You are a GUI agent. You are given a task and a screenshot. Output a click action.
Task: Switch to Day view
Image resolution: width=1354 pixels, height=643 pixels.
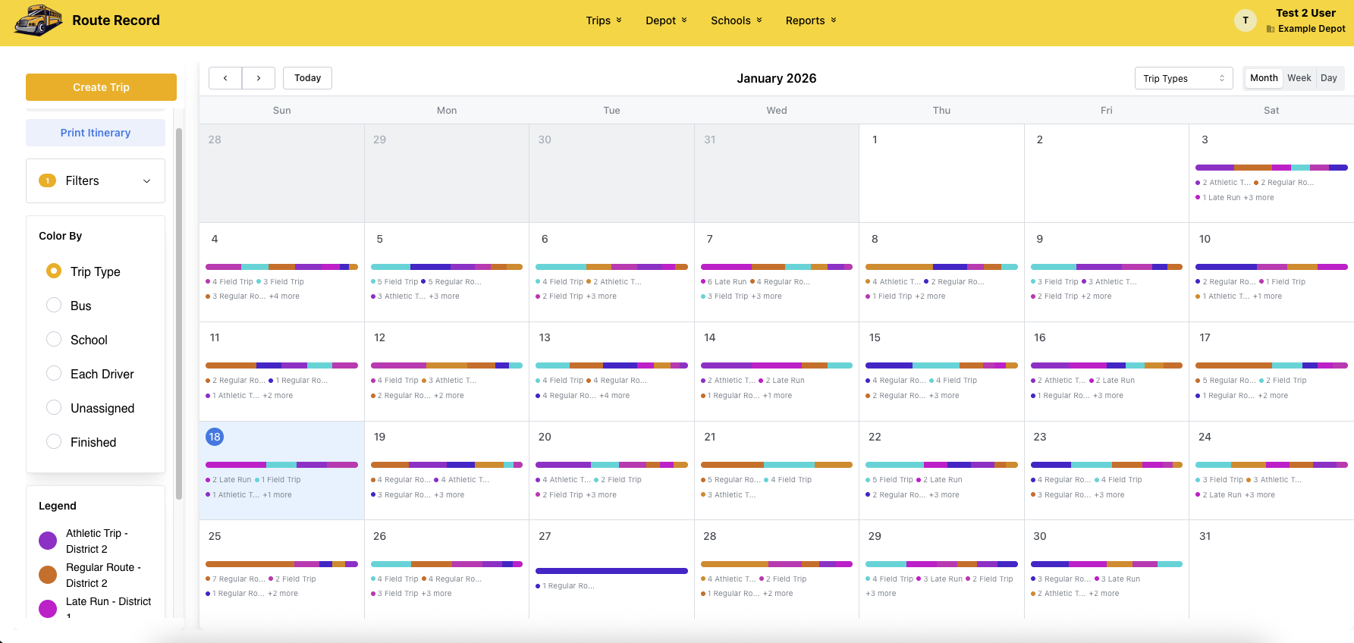1329,78
